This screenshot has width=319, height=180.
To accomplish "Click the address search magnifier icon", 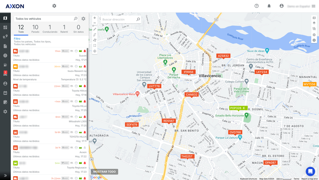I will point(138,19).
